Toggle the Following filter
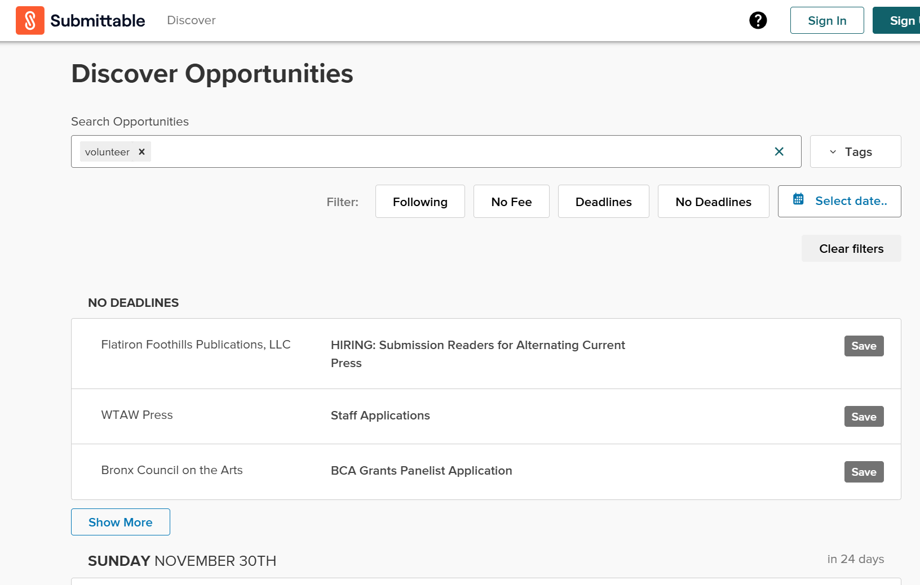 click(x=420, y=202)
